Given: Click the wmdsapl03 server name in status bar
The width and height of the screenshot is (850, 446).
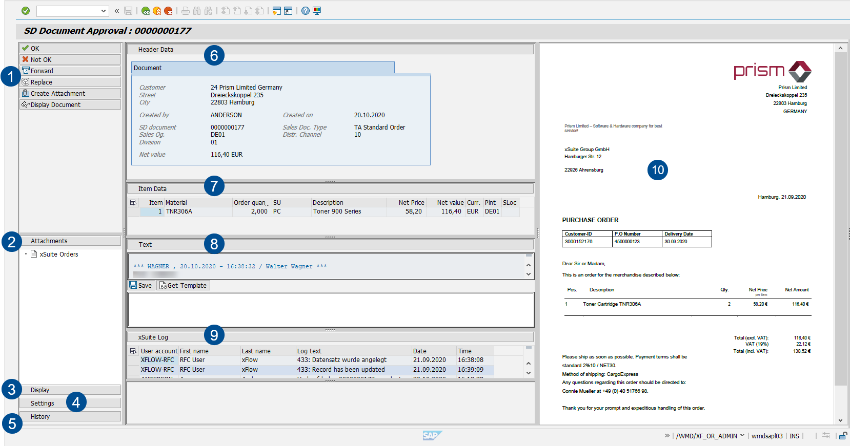Looking at the screenshot, I should point(767,436).
